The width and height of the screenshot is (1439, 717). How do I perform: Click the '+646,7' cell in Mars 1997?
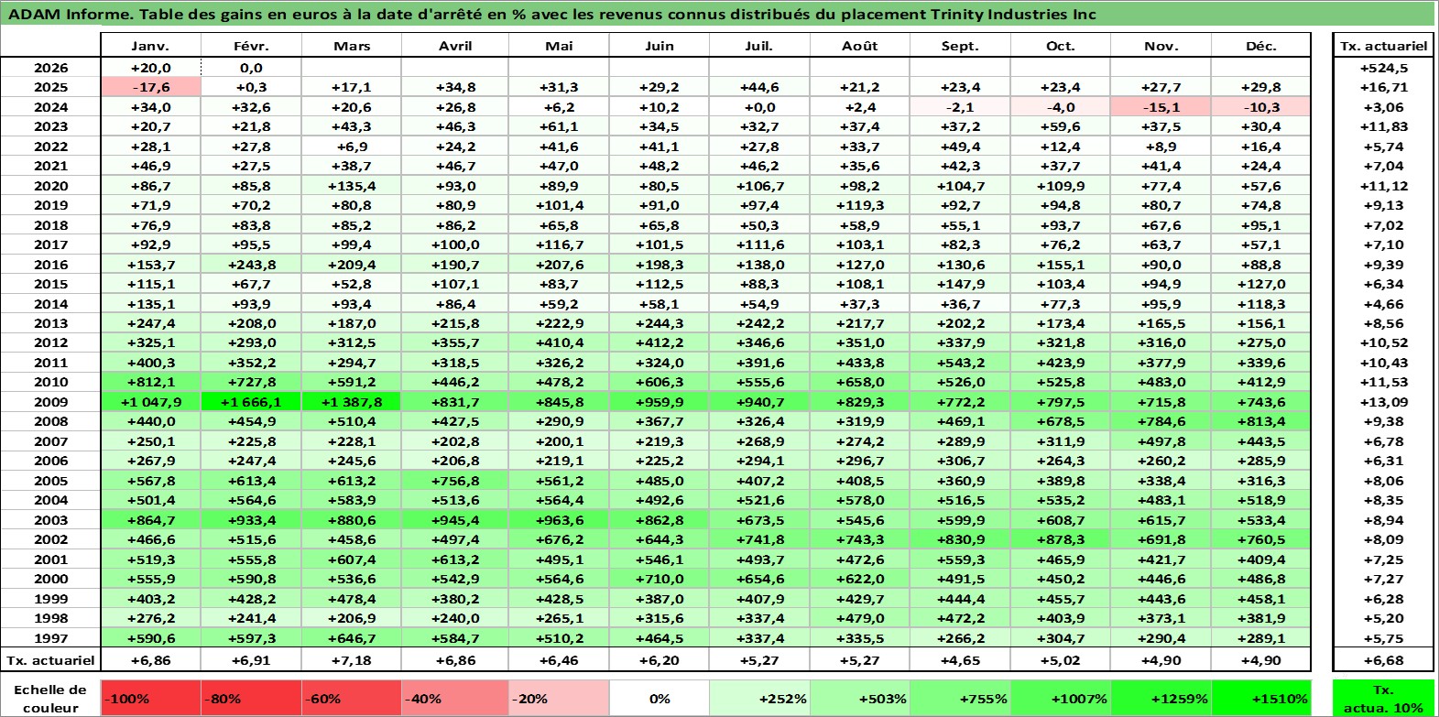[x=352, y=638]
